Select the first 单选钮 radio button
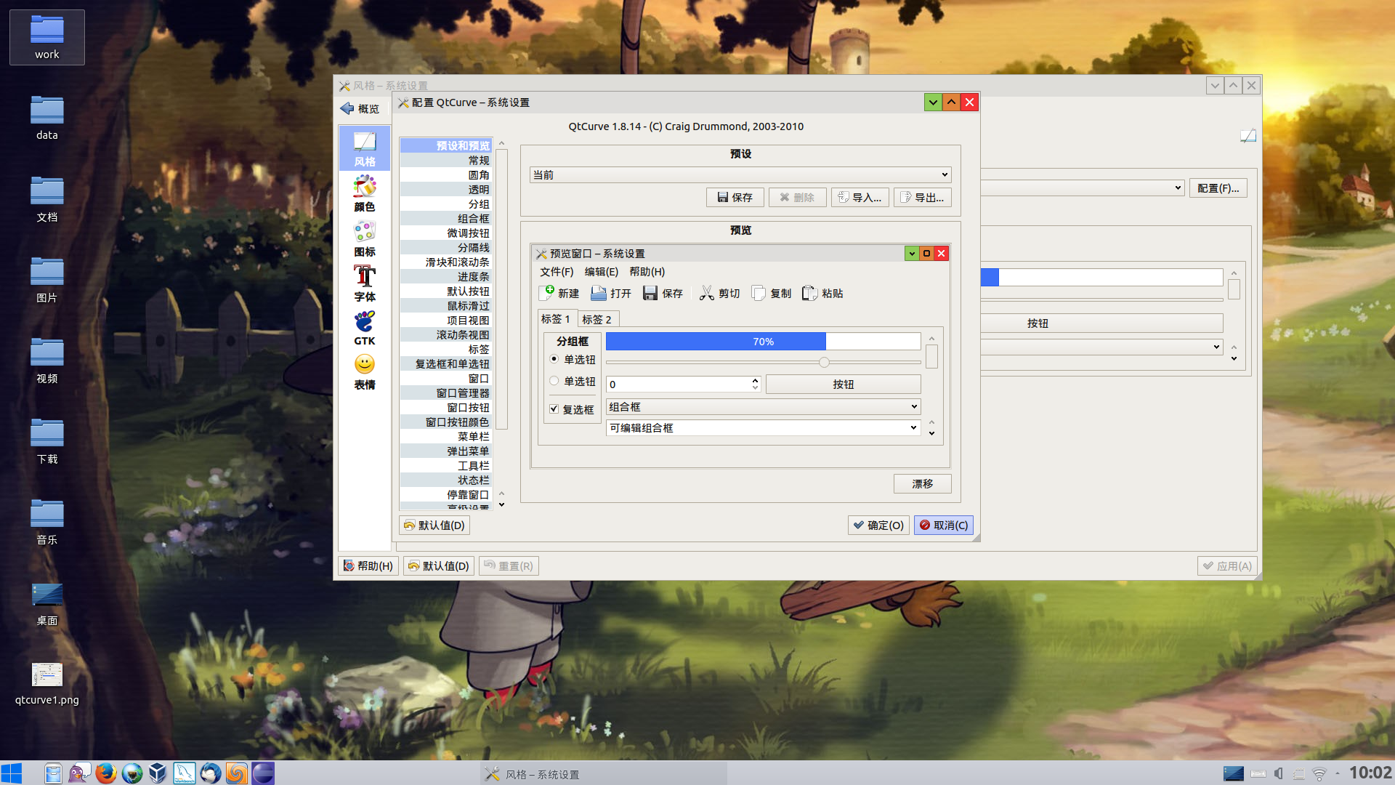 554,359
